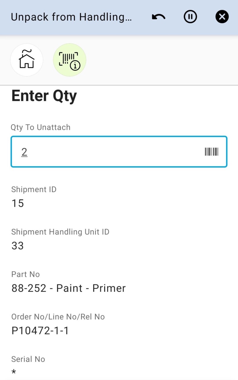The image size is (238, 380).
Task: Click the undo arrow in the header
Action: pyautogui.click(x=159, y=17)
